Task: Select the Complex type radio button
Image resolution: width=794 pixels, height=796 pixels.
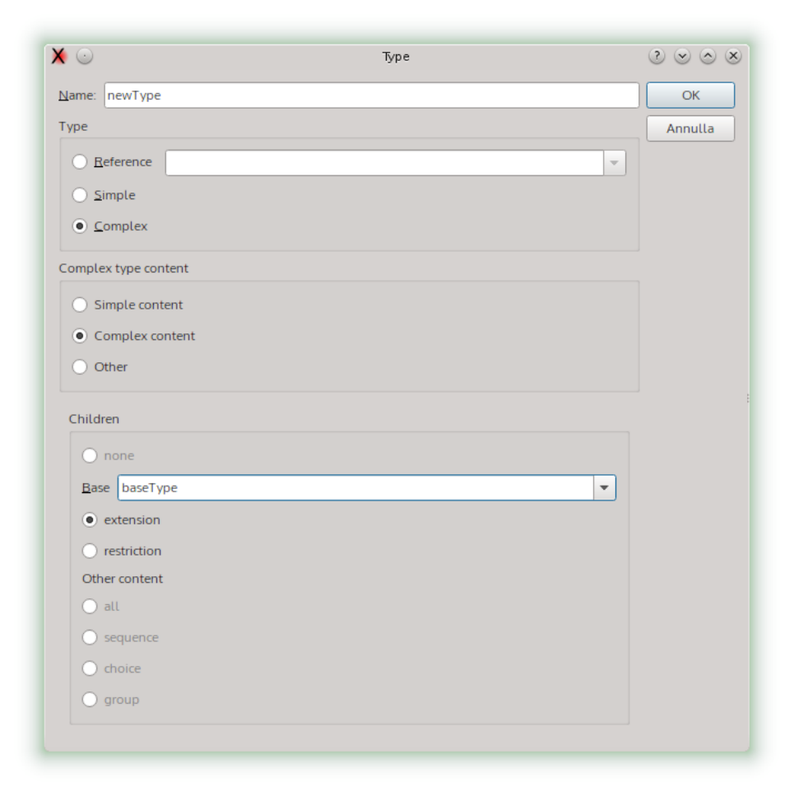Action: coord(80,226)
